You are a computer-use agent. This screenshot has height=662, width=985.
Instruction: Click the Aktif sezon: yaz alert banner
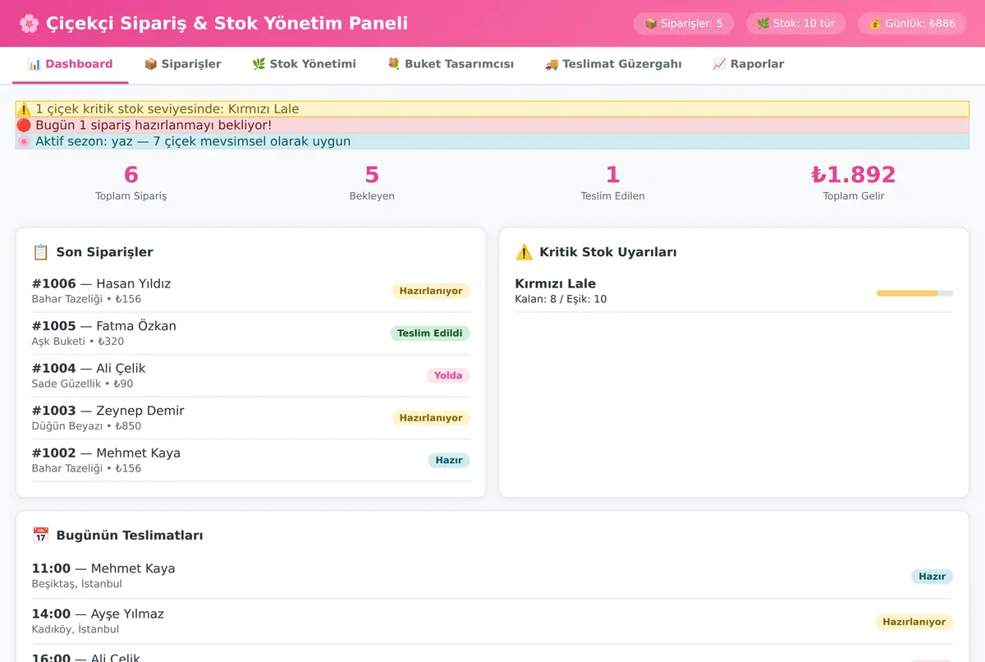tap(492, 141)
